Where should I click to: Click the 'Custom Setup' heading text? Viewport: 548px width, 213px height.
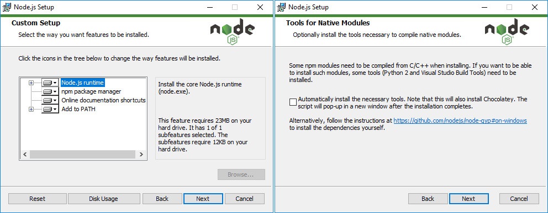tap(36, 23)
